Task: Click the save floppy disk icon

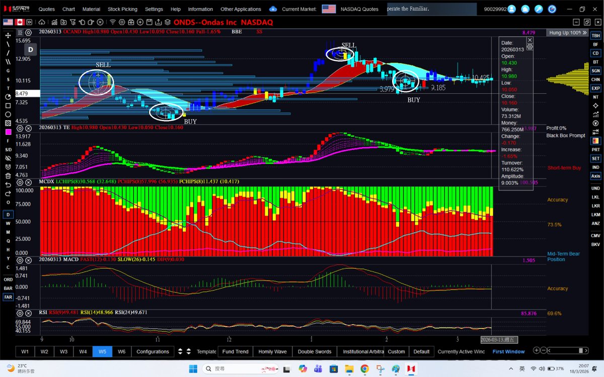Action: pos(149,22)
